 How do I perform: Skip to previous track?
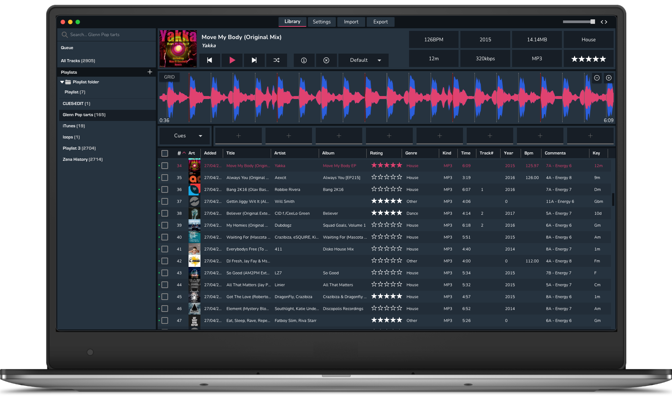point(210,60)
